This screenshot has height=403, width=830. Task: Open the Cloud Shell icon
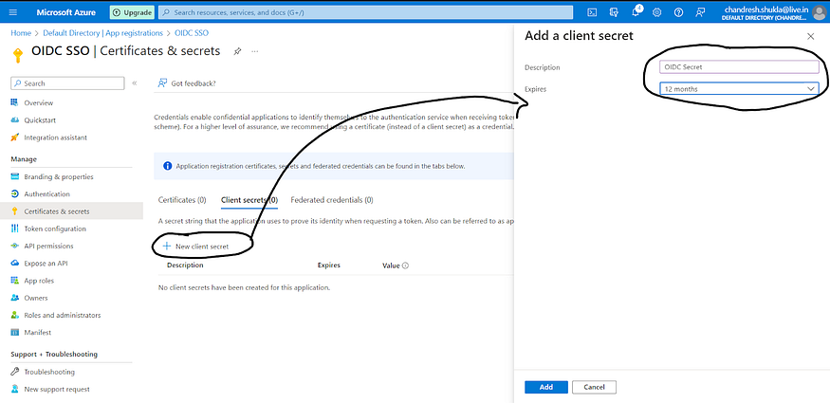(x=593, y=12)
